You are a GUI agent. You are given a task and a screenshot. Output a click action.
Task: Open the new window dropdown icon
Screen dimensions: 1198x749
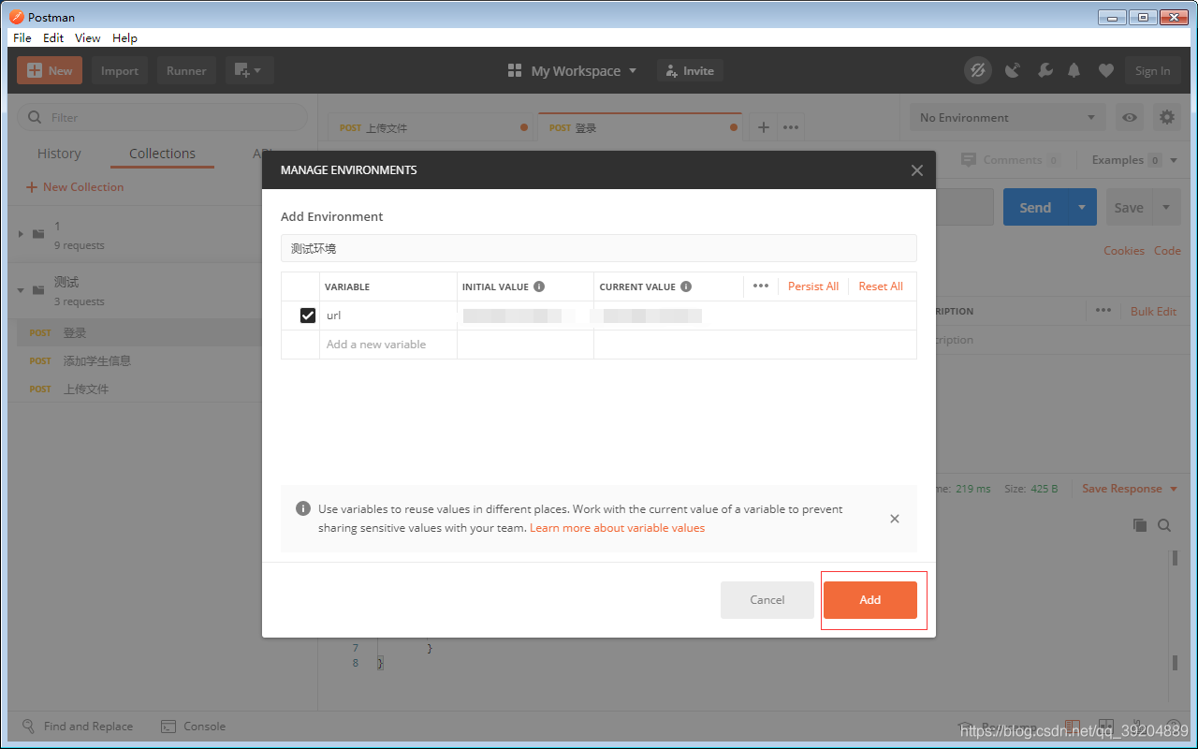(249, 70)
